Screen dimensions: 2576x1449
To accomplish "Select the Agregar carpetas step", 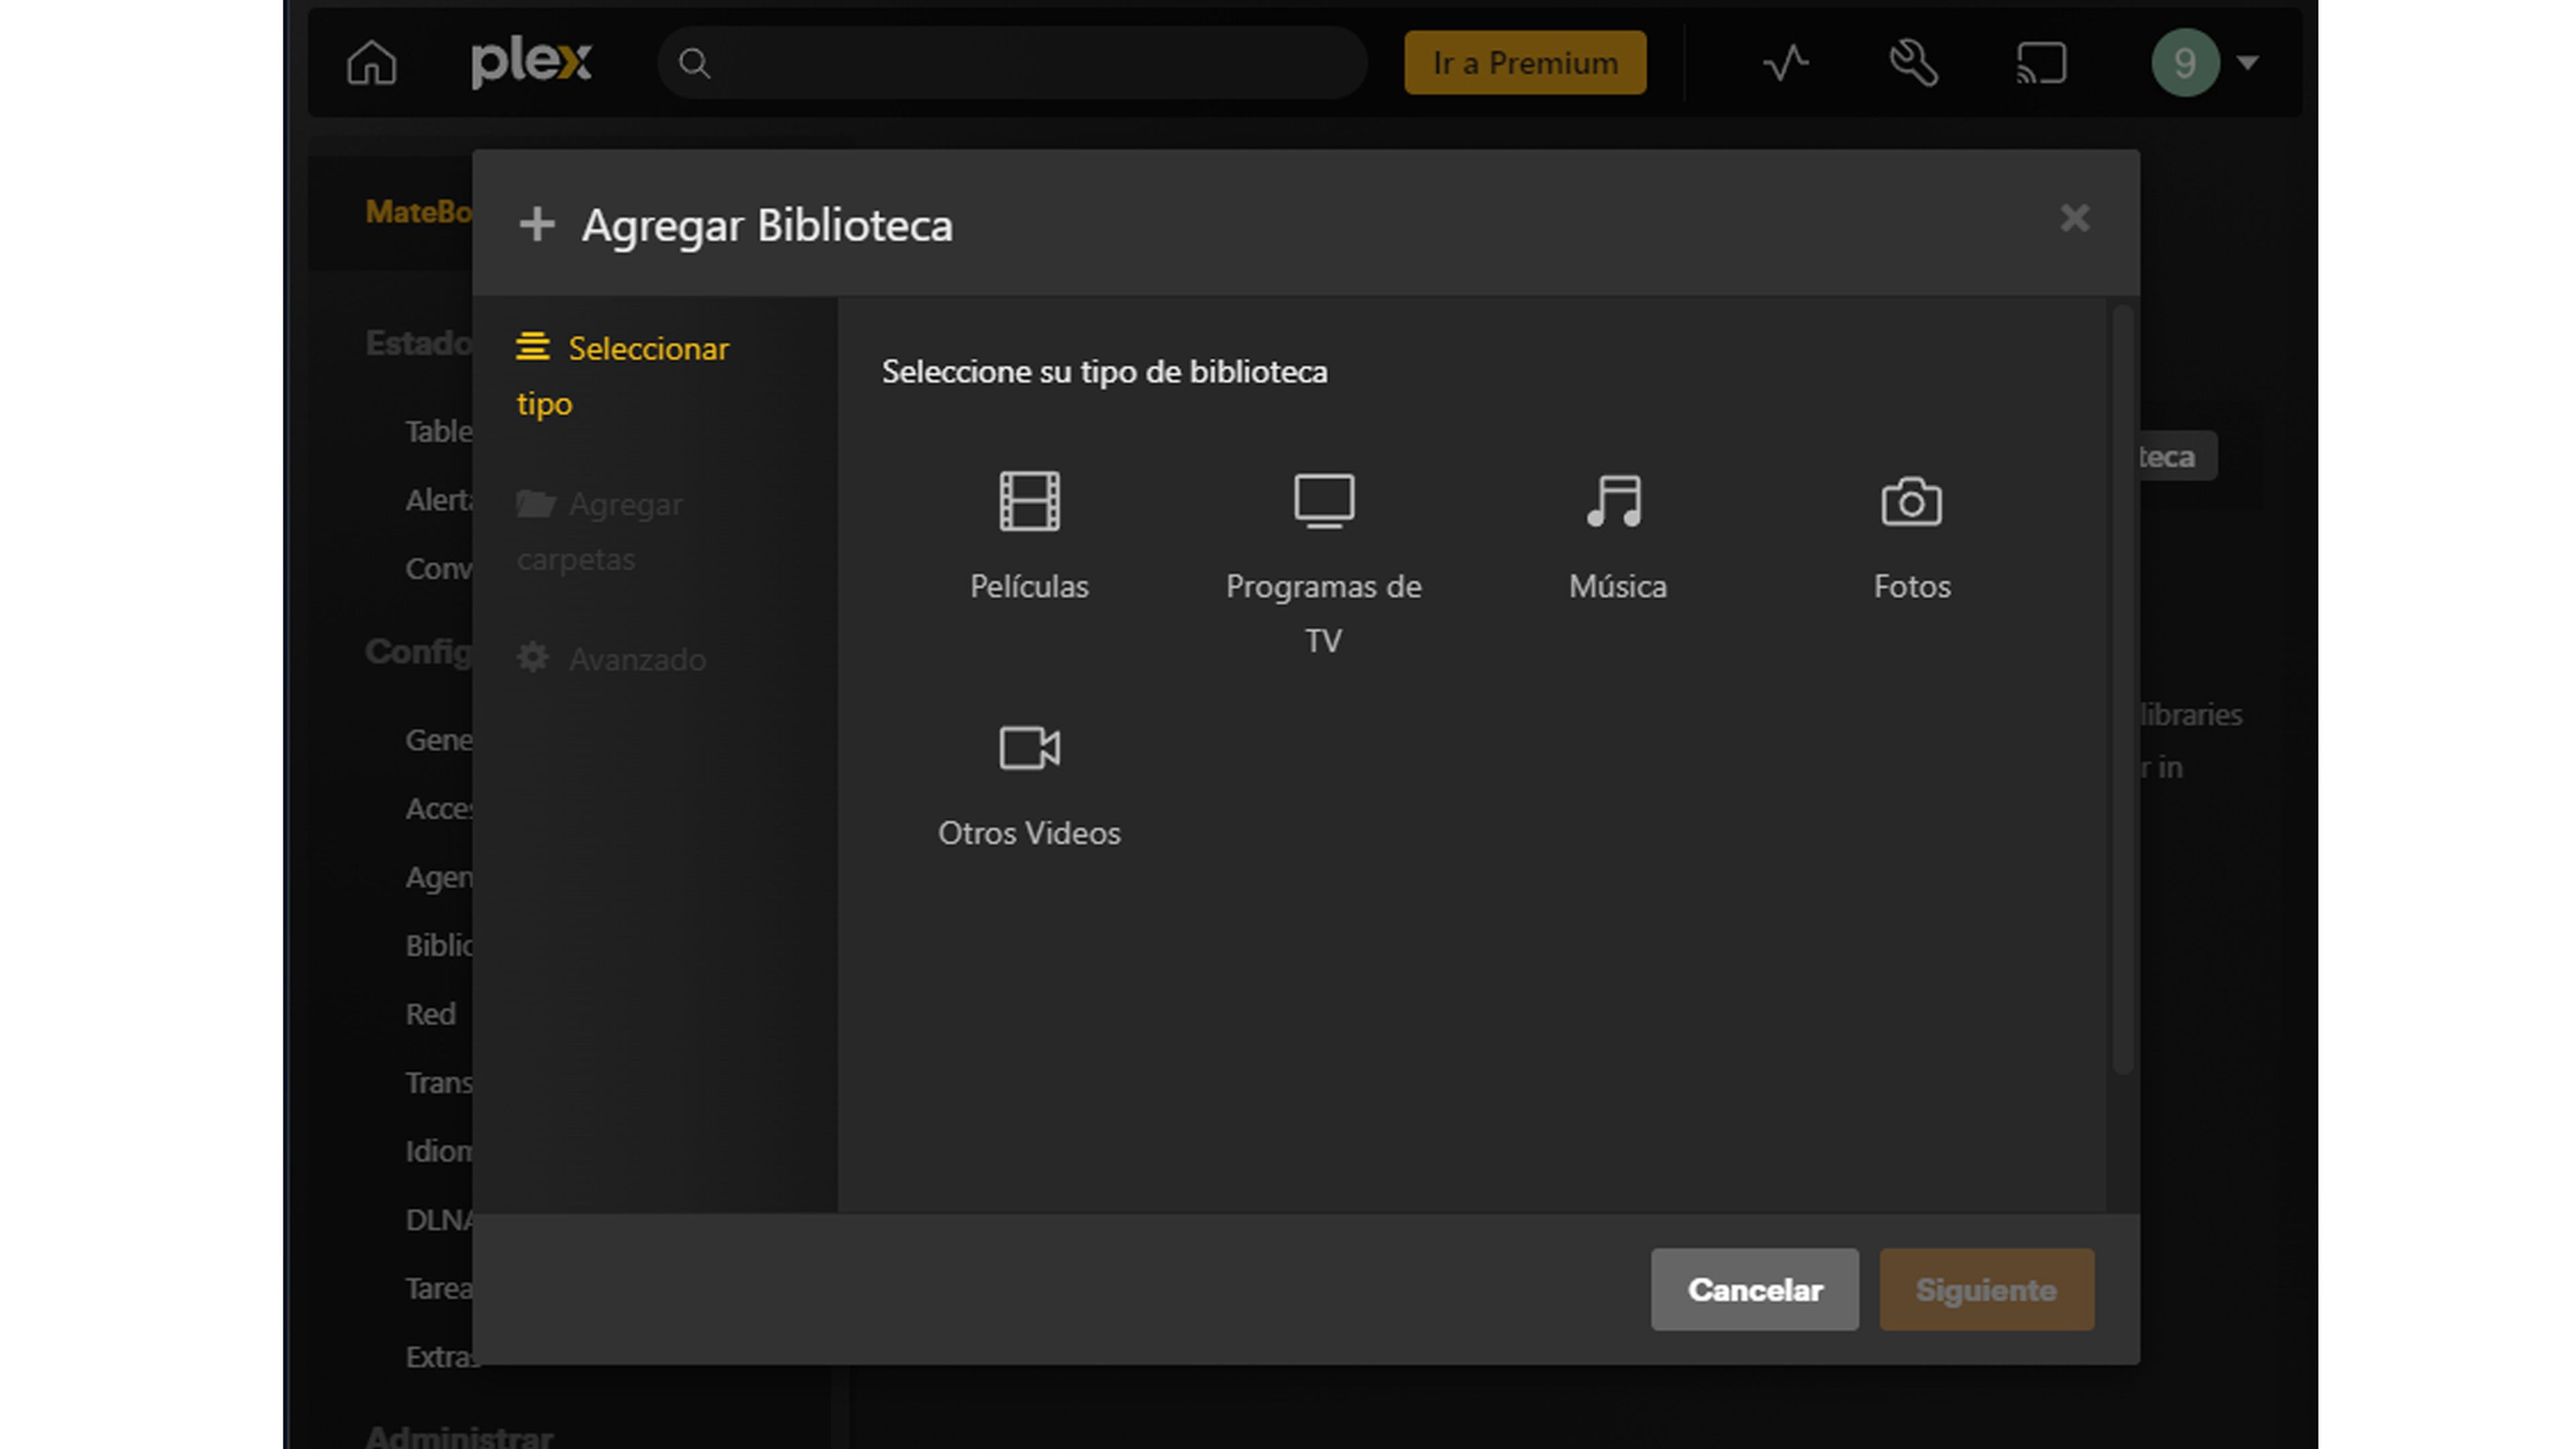I will point(600,531).
